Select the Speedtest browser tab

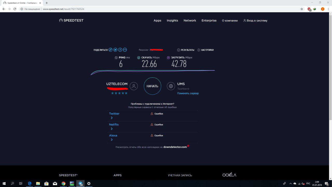[22, 3]
